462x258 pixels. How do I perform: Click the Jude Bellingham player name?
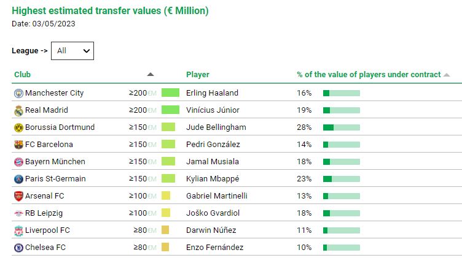tap(216, 127)
